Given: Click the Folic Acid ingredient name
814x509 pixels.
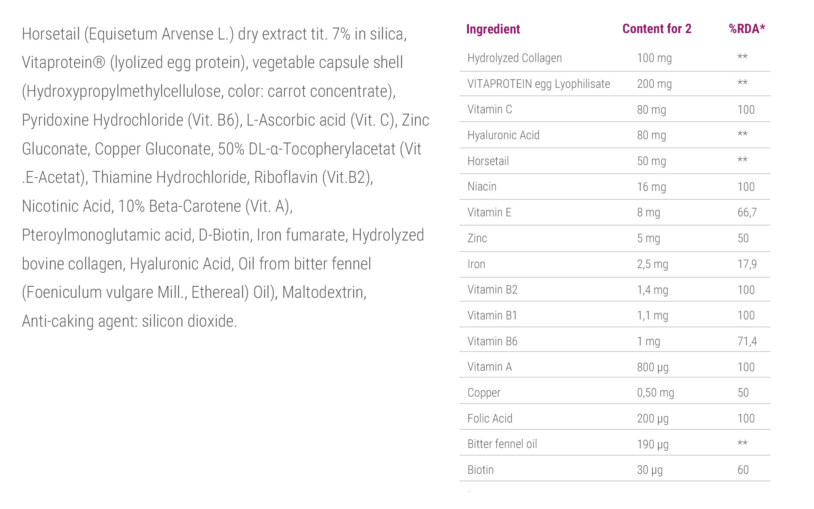Looking at the screenshot, I should click(x=490, y=419).
